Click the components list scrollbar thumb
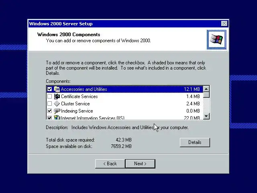Image resolution: width=257 pixels, height=193 pixels. tap(206, 95)
